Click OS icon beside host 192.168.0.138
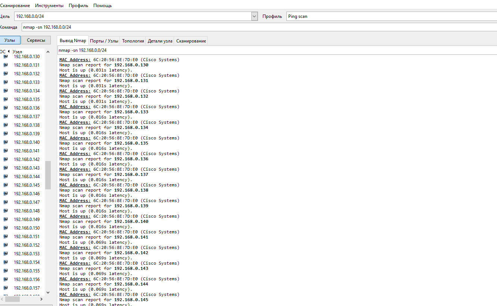 (6, 125)
